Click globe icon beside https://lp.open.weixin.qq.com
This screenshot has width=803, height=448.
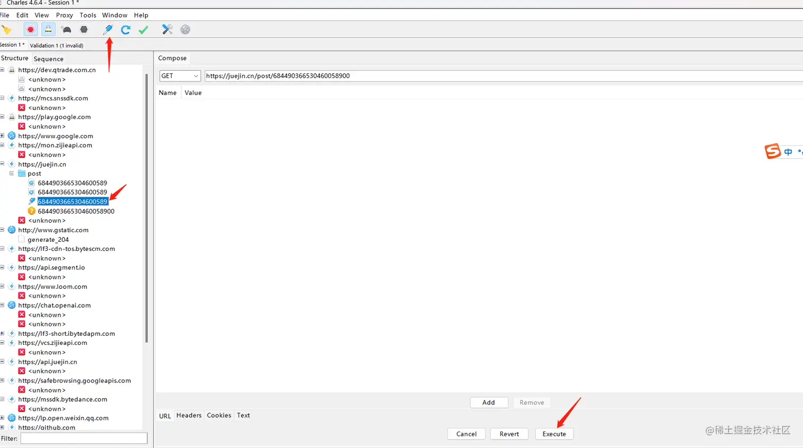(12, 418)
